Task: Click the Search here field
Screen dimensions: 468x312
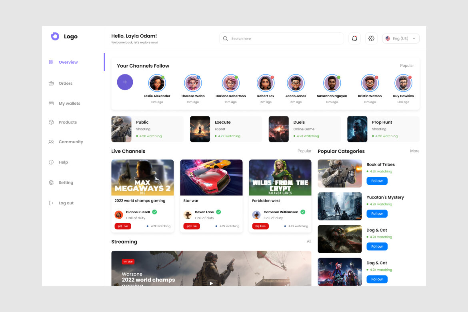Action: pyautogui.click(x=282, y=38)
